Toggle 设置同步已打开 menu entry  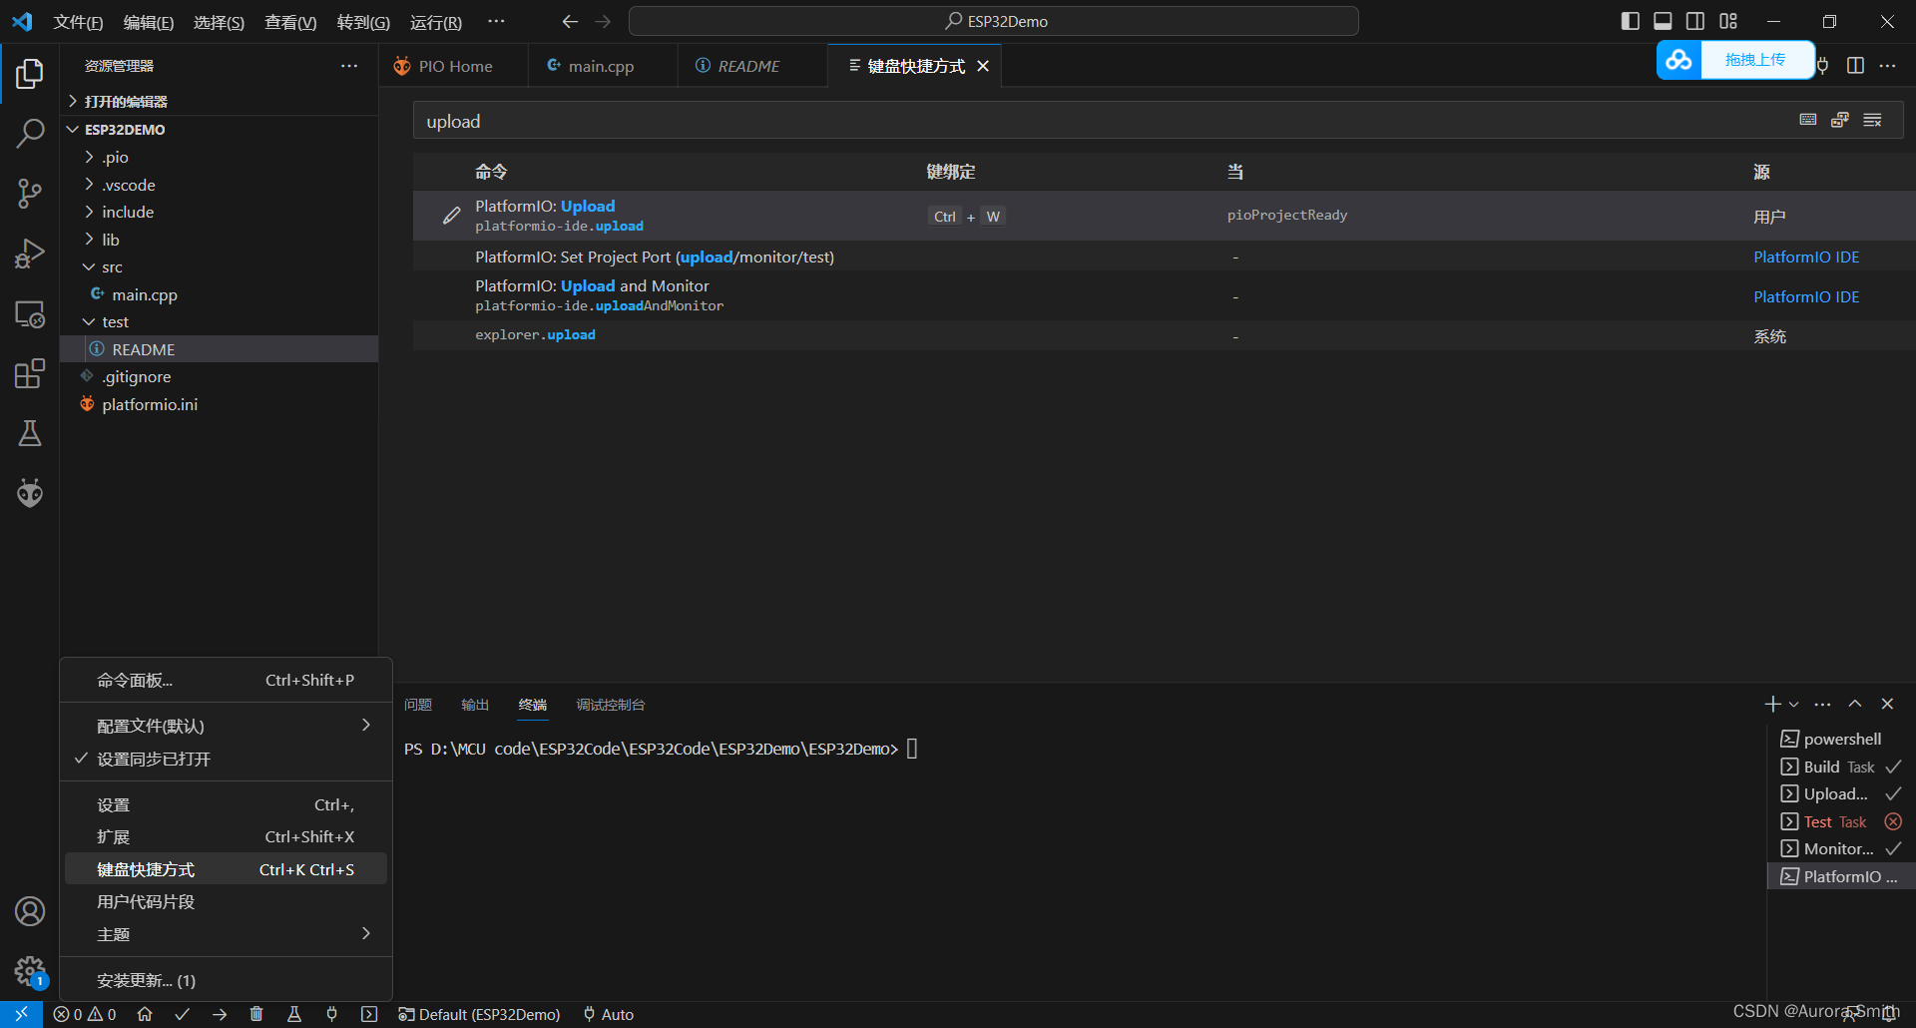pos(226,759)
